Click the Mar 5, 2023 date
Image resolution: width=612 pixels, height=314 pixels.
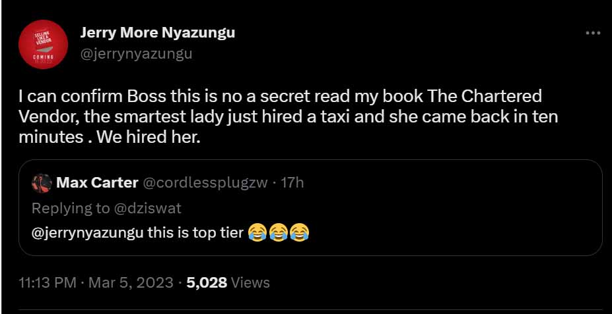click(x=132, y=282)
